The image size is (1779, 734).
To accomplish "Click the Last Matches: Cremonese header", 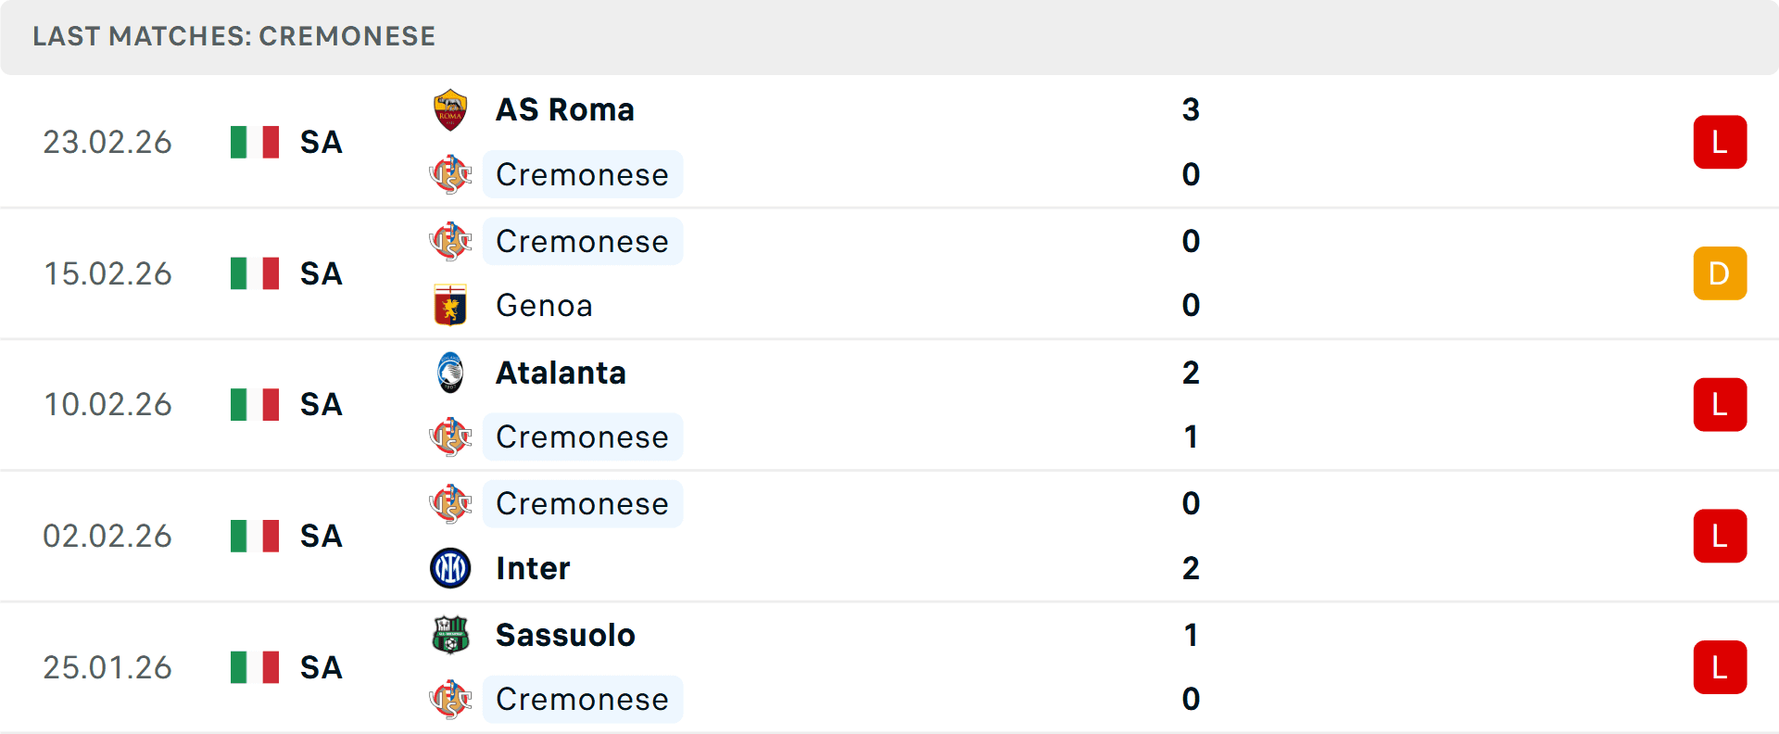I will point(233,36).
